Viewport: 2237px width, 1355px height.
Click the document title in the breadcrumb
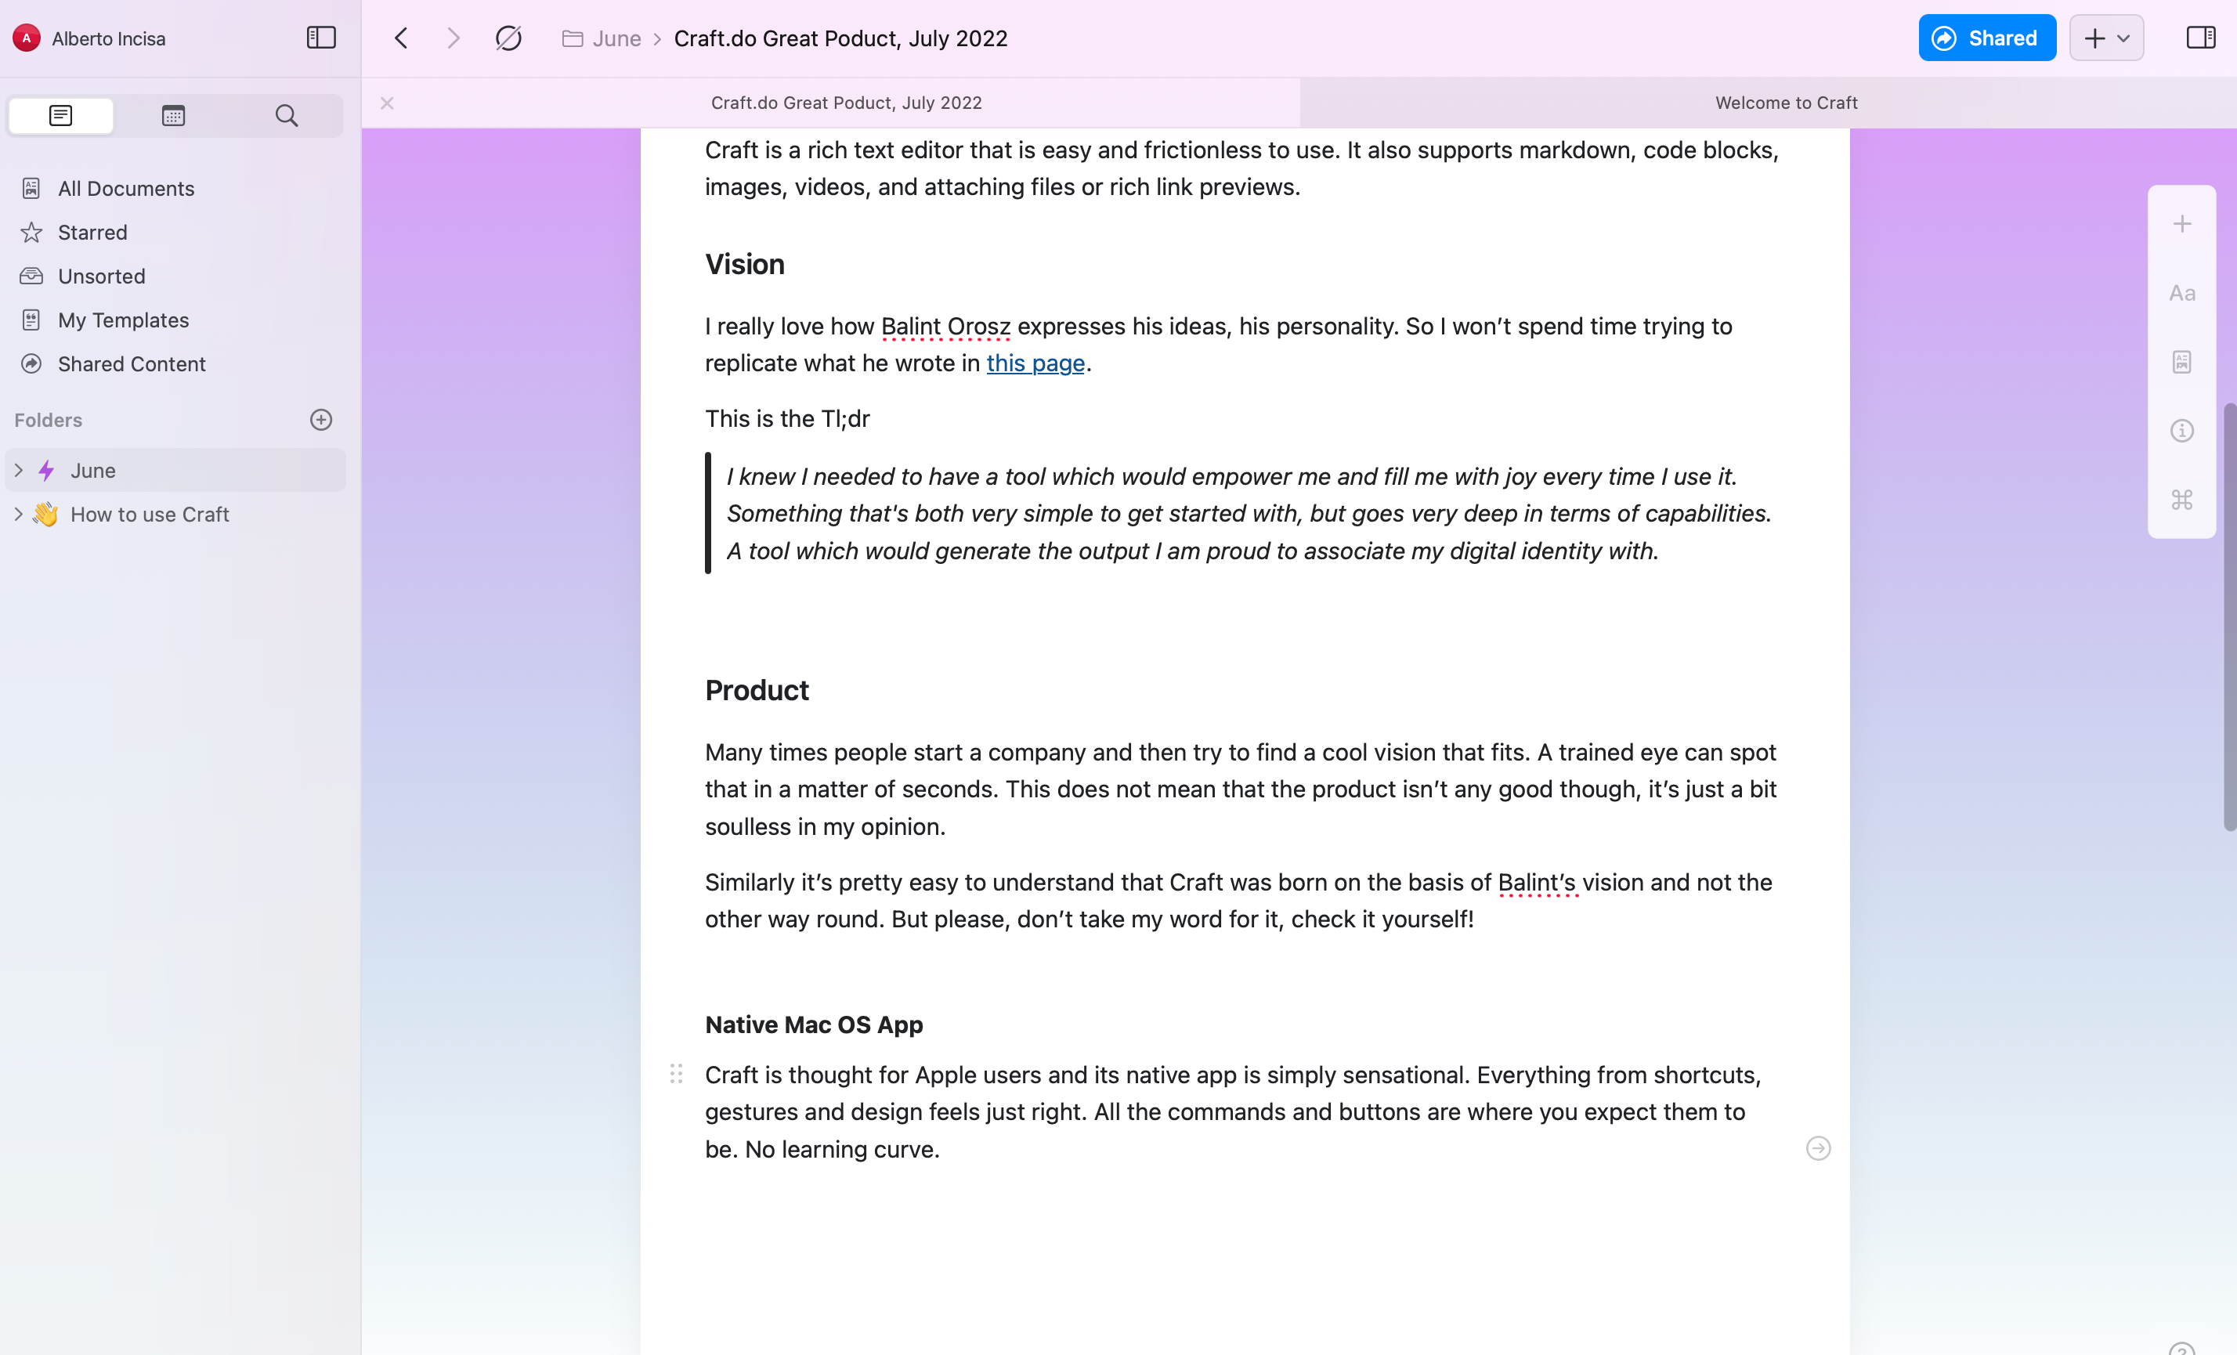point(840,38)
